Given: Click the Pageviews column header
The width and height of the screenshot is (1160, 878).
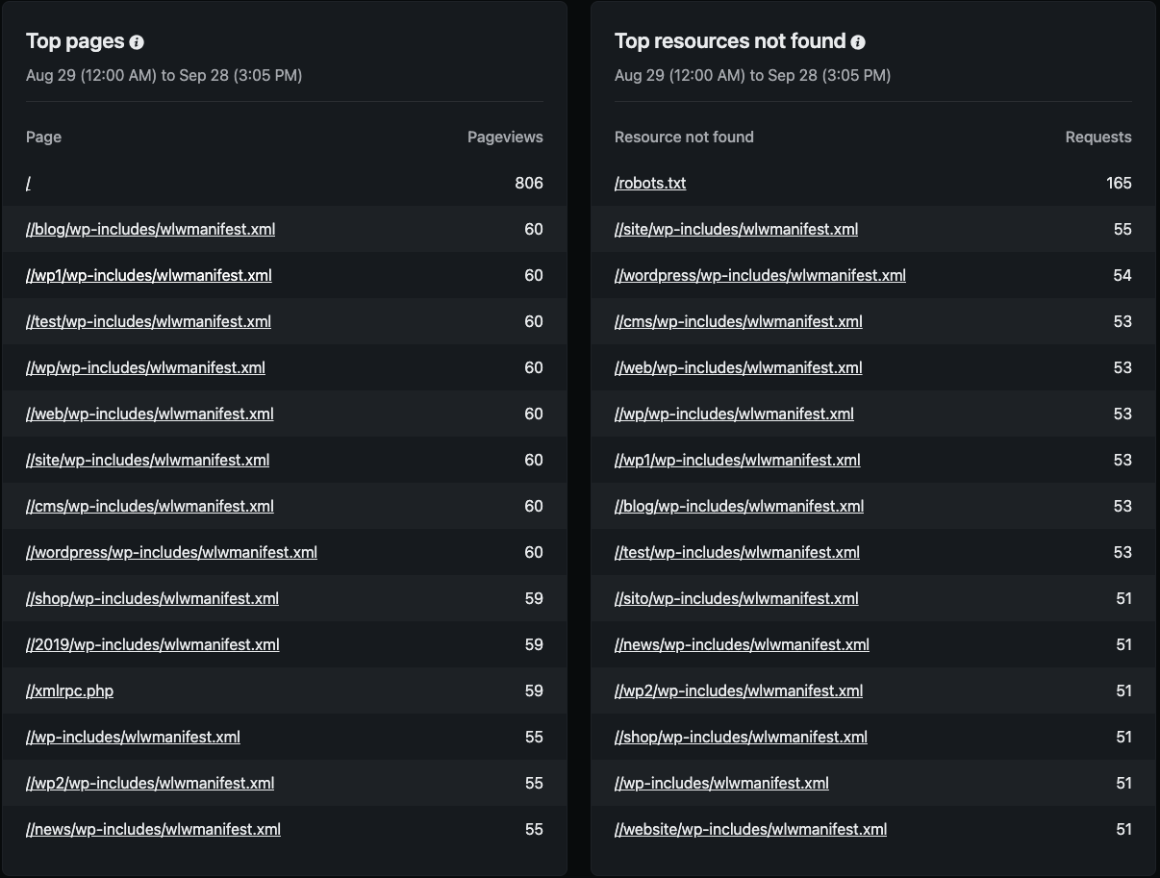Looking at the screenshot, I should coord(505,137).
